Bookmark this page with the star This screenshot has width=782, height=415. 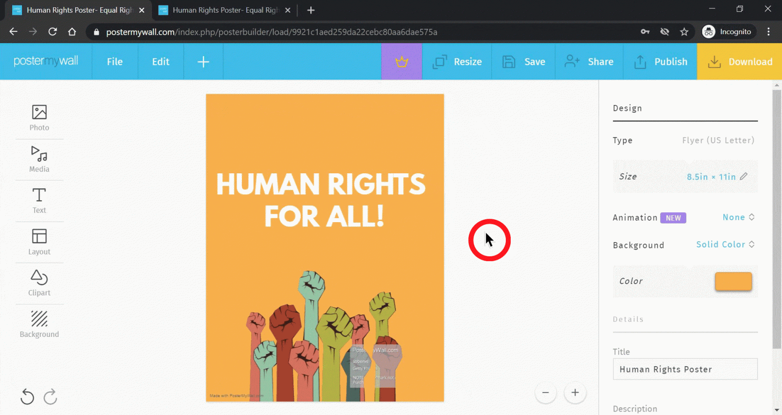tap(684, 32)
